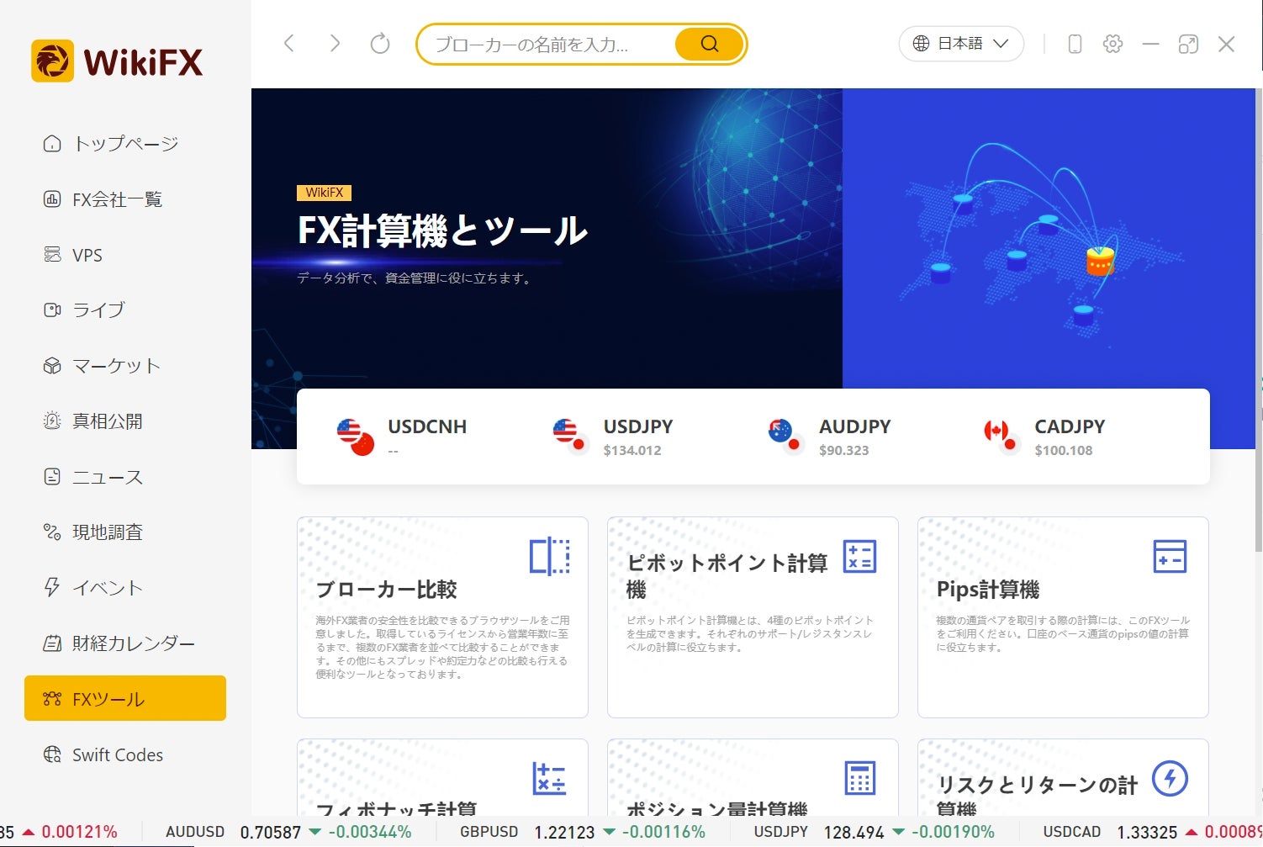
Task: Open settings gear icon
Action: 1112,44
